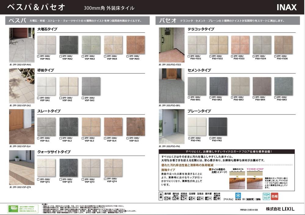Open the 大理石タイプ garage floor photo
The height and width of the screenshot is (215, 305).
(22, 45)
